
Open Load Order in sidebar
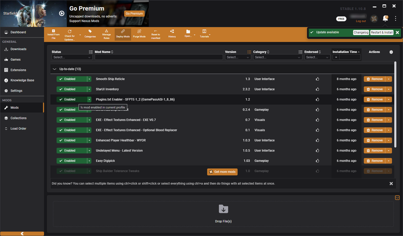pos(22,129)
